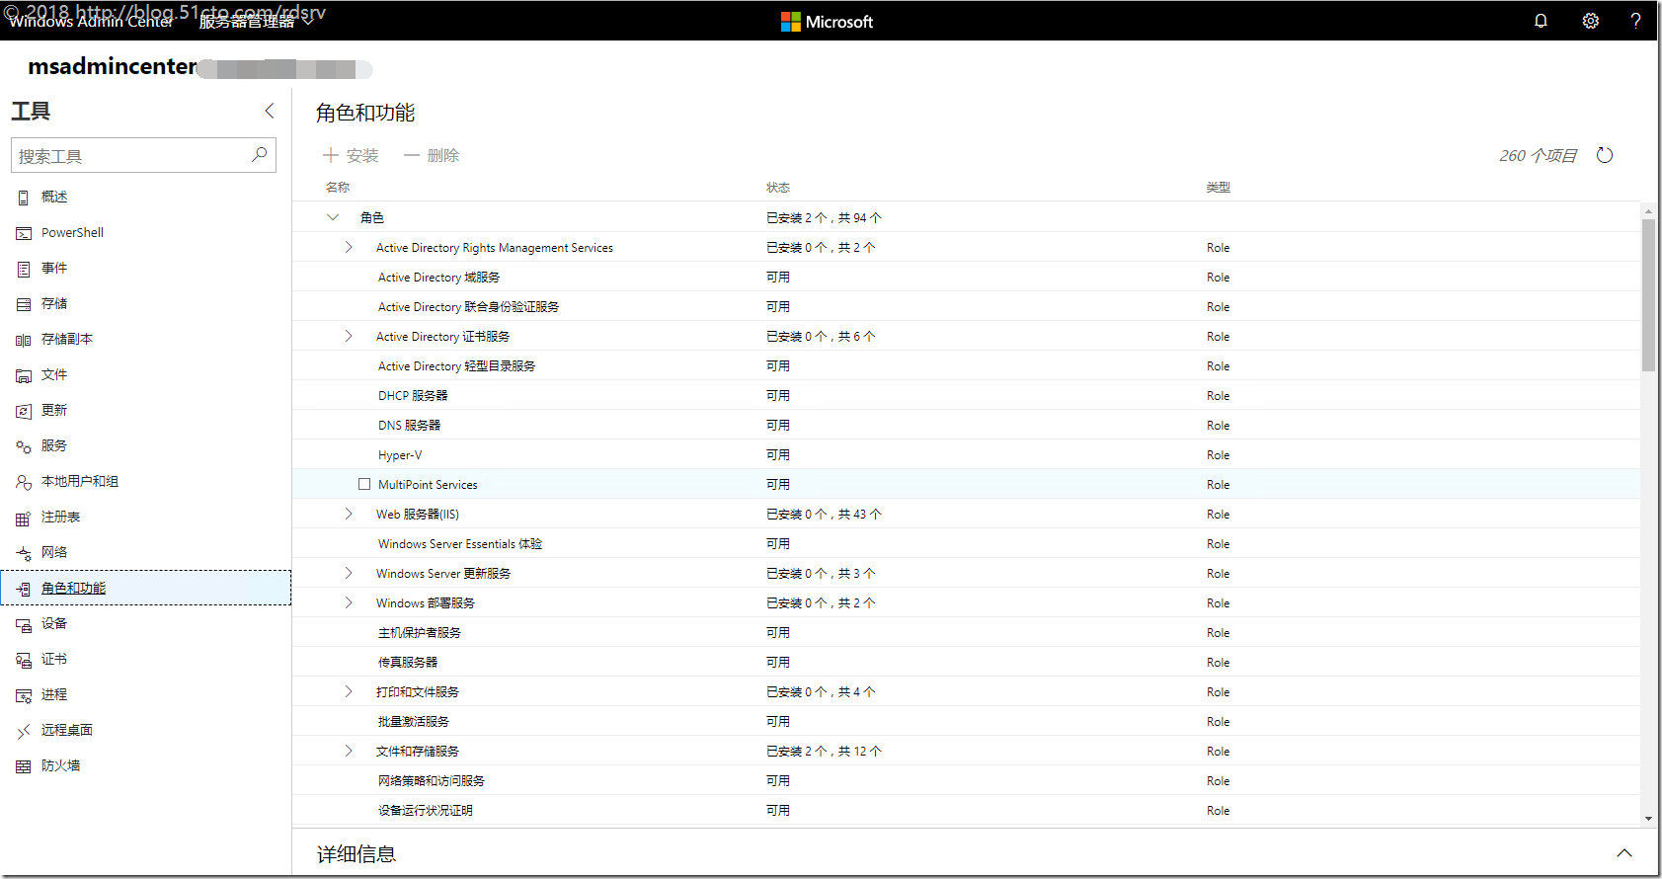Screen dimensions: 1662x879
Task: Refresh the roles and features list
Action: pos(1605,155)
